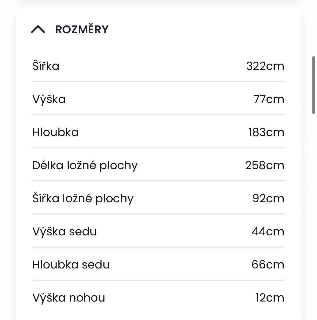
Task: Click the 77cm height value
Action: (269, 99)
